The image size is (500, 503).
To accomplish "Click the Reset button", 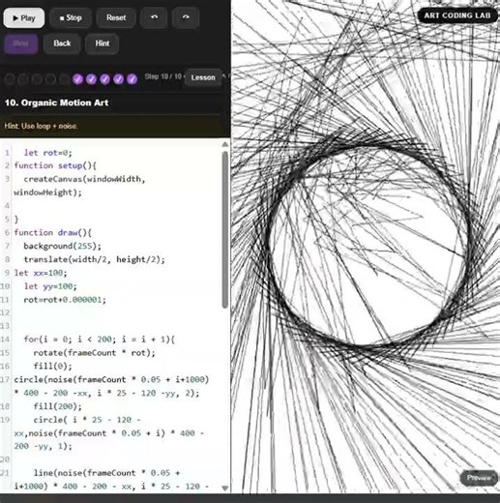I will coord(116,18).
